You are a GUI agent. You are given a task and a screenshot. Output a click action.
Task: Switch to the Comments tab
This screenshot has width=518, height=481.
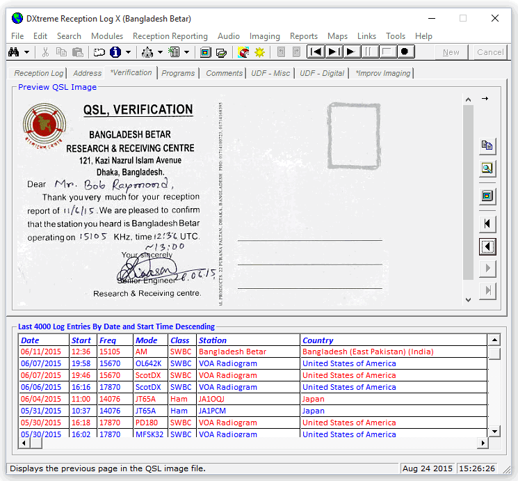tap(224, 73)
